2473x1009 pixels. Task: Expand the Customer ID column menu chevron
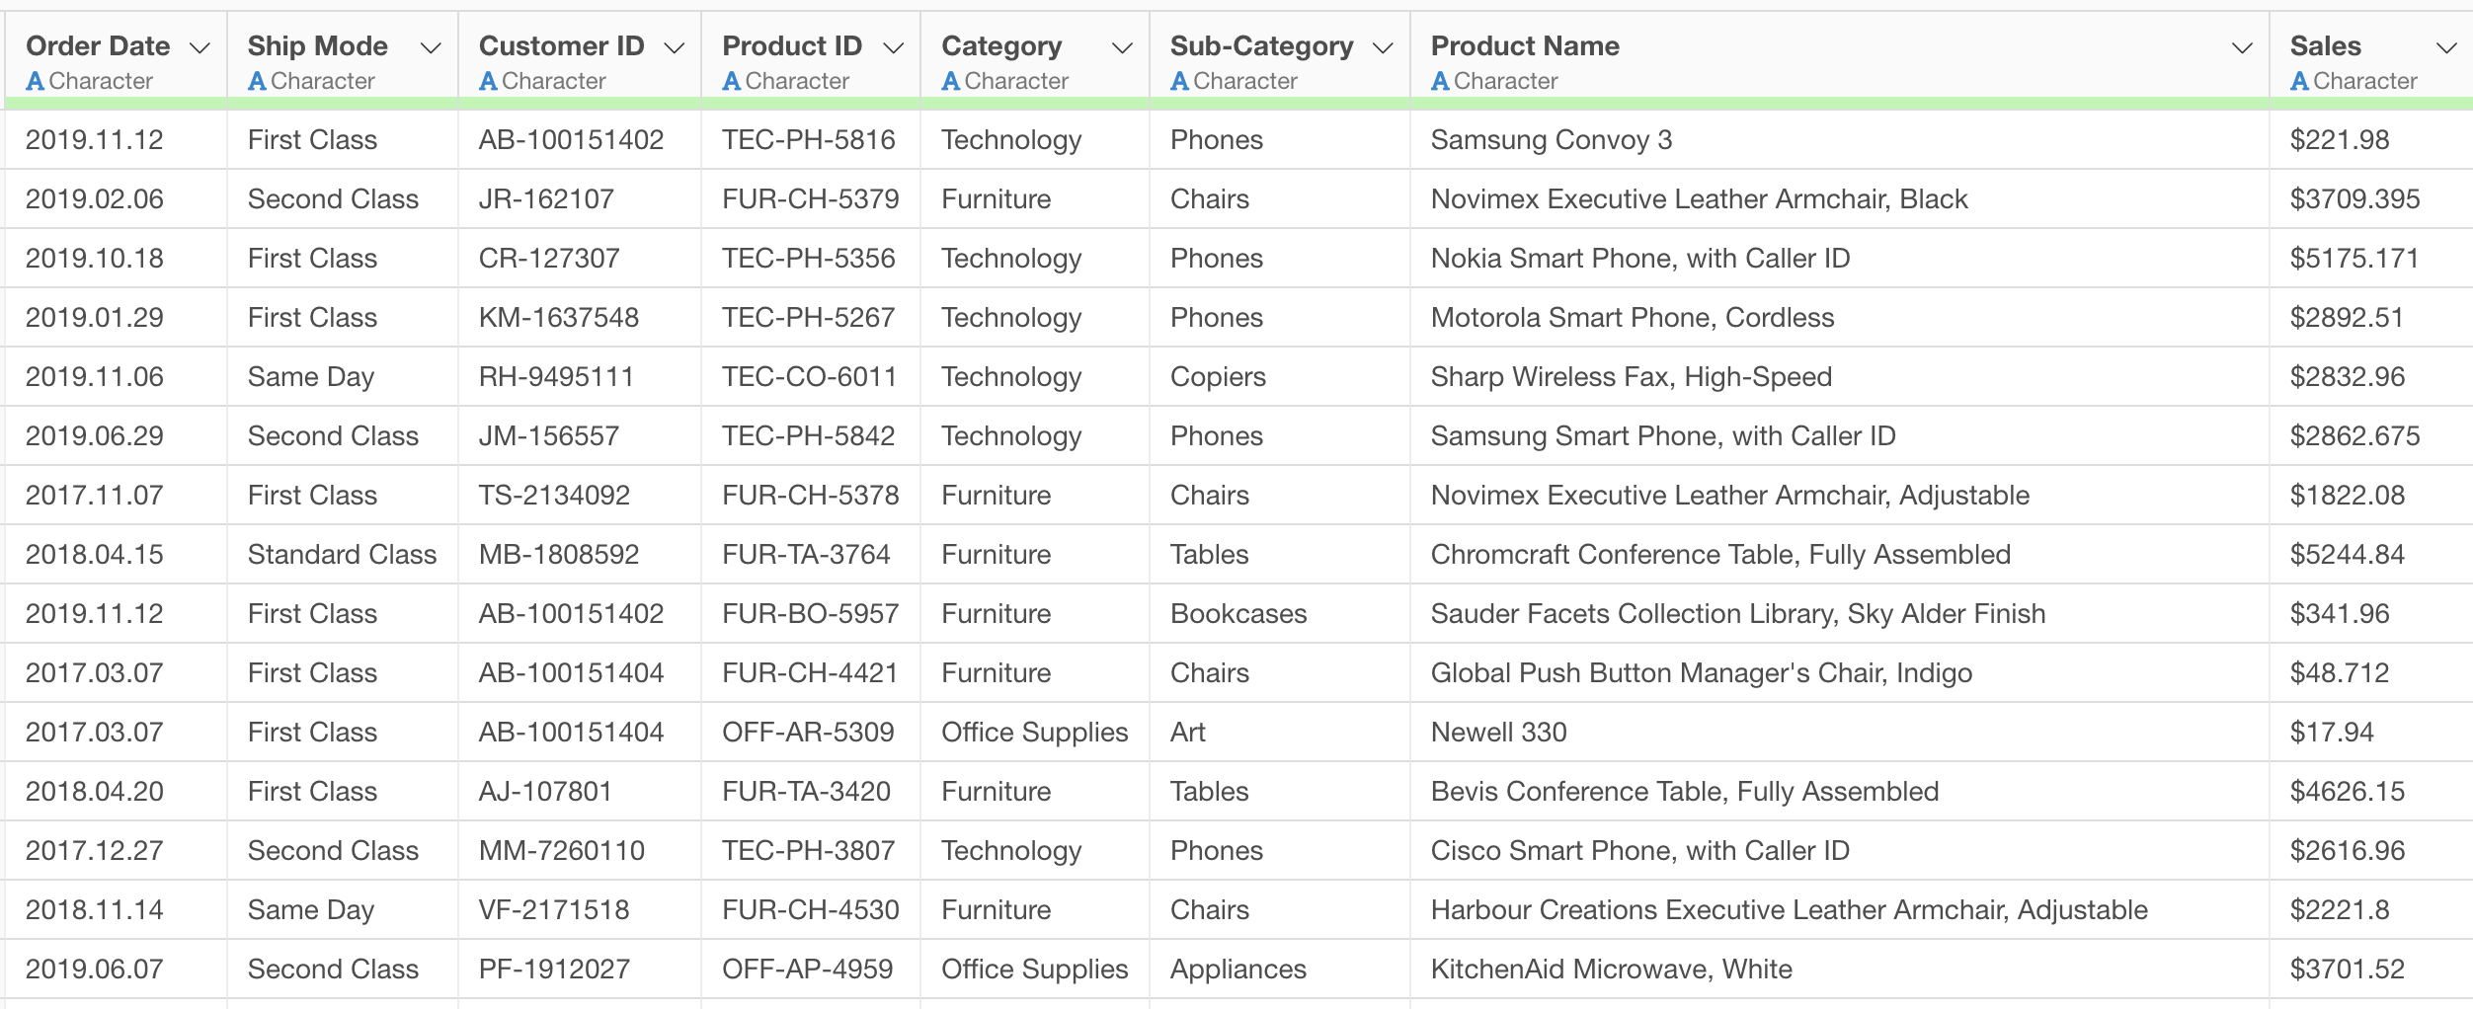coord(675,48)
